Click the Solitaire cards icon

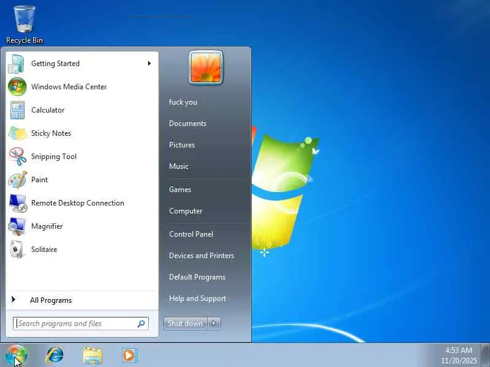pos(17,250)
